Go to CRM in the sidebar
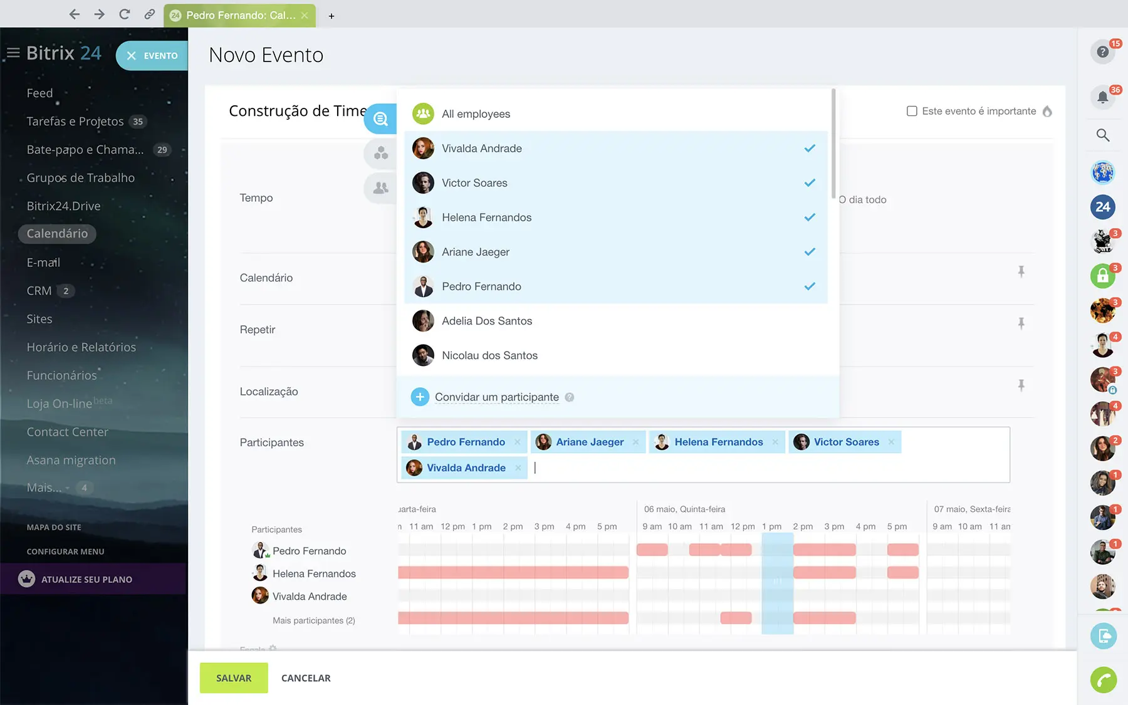This screenshot has width=1128, height=705. click(39, 291)
